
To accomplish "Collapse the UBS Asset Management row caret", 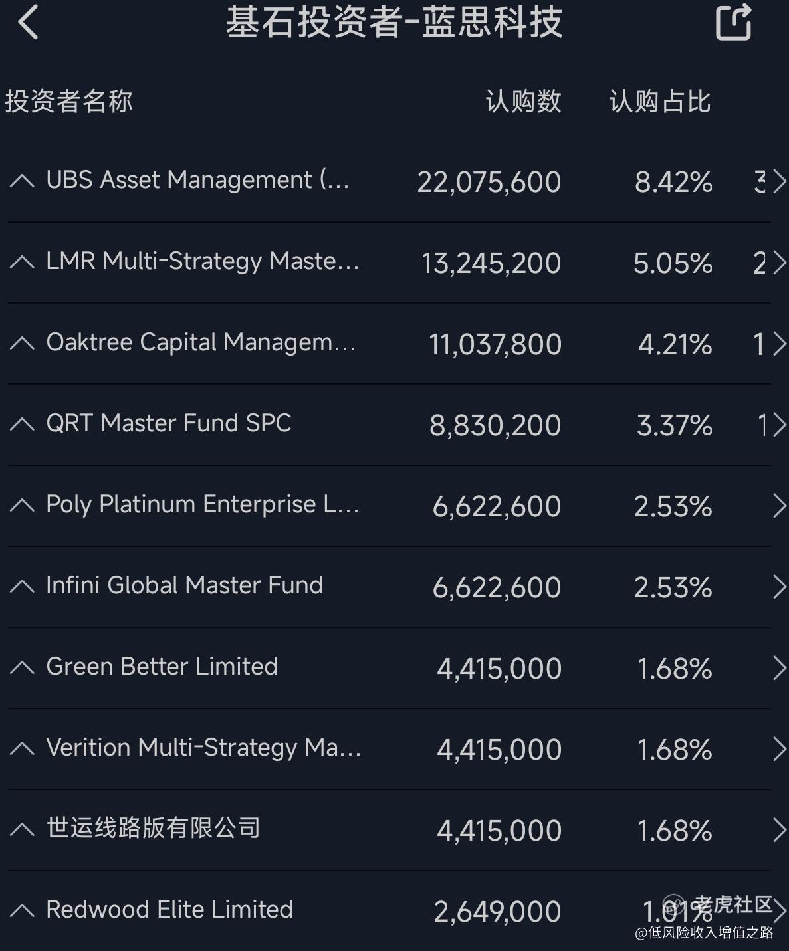I will coord(22,181).
